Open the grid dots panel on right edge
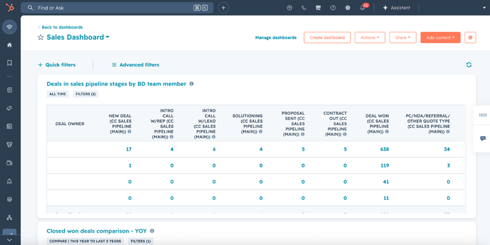Viewport: 490px width, 245px height. coord(483,115)
